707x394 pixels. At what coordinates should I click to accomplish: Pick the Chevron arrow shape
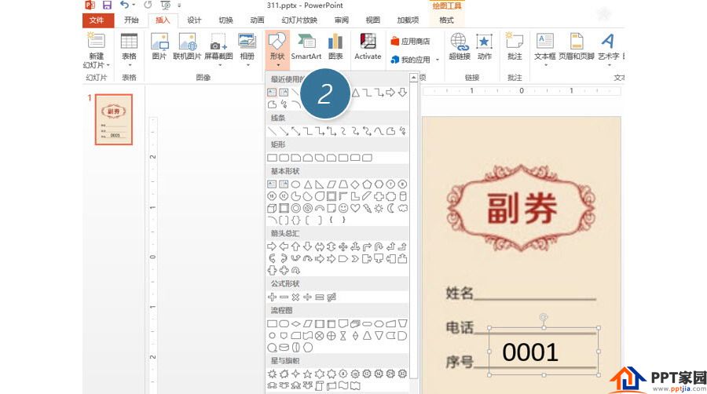click(355, 258)
